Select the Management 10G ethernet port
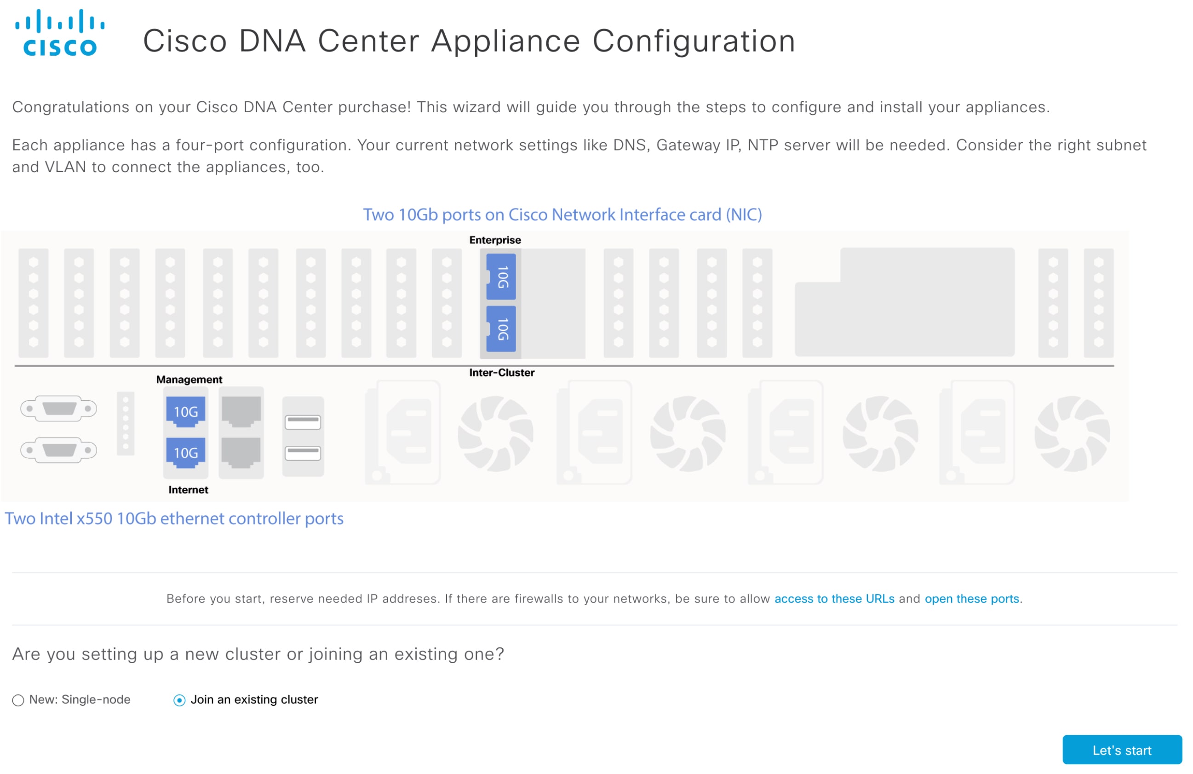The height and width of the screenshot is (774, 1193). (x=186, y=411)
